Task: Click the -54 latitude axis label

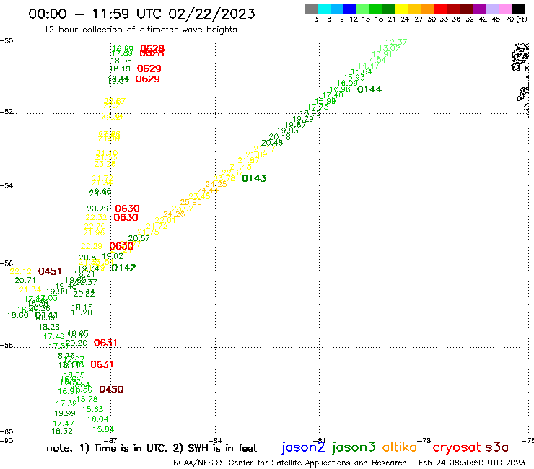Action: [6, 185]
